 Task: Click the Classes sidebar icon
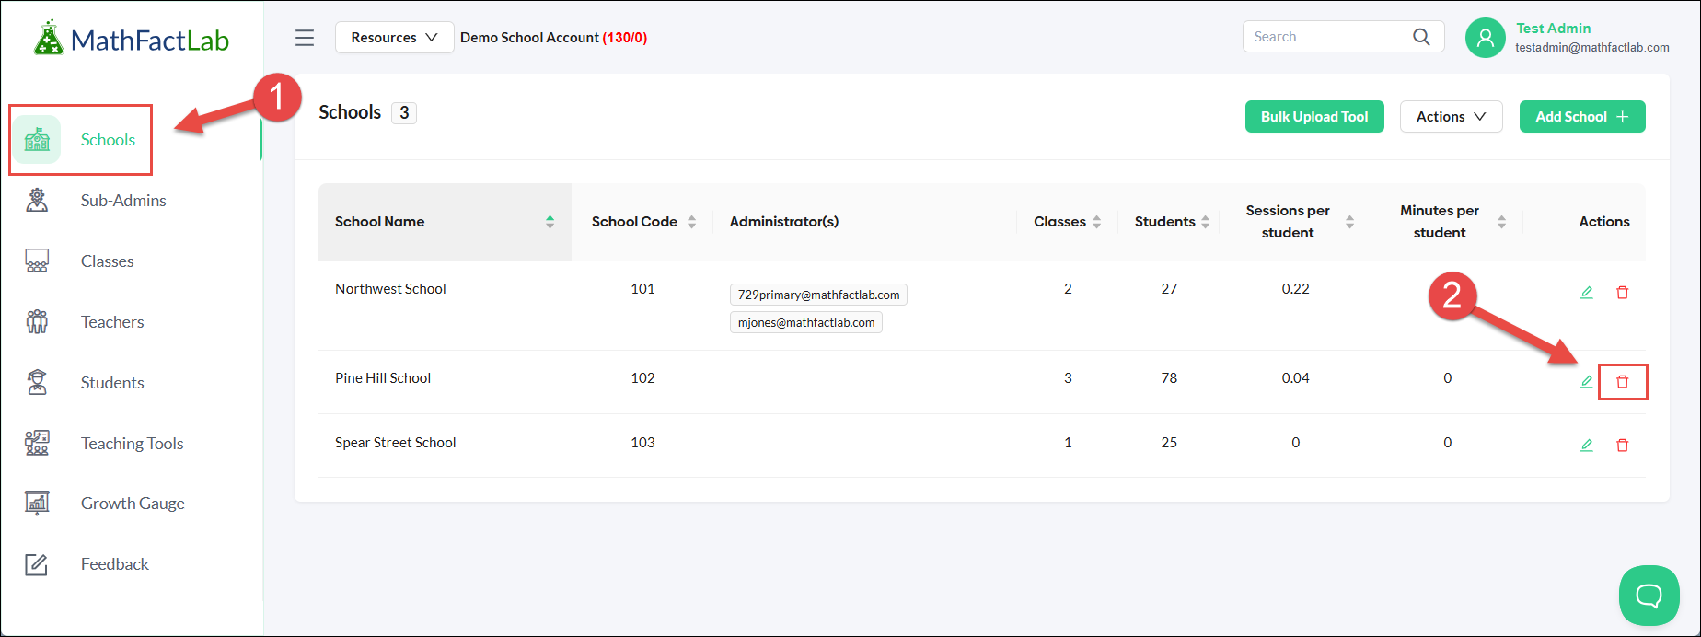click(x=37, y=261)
